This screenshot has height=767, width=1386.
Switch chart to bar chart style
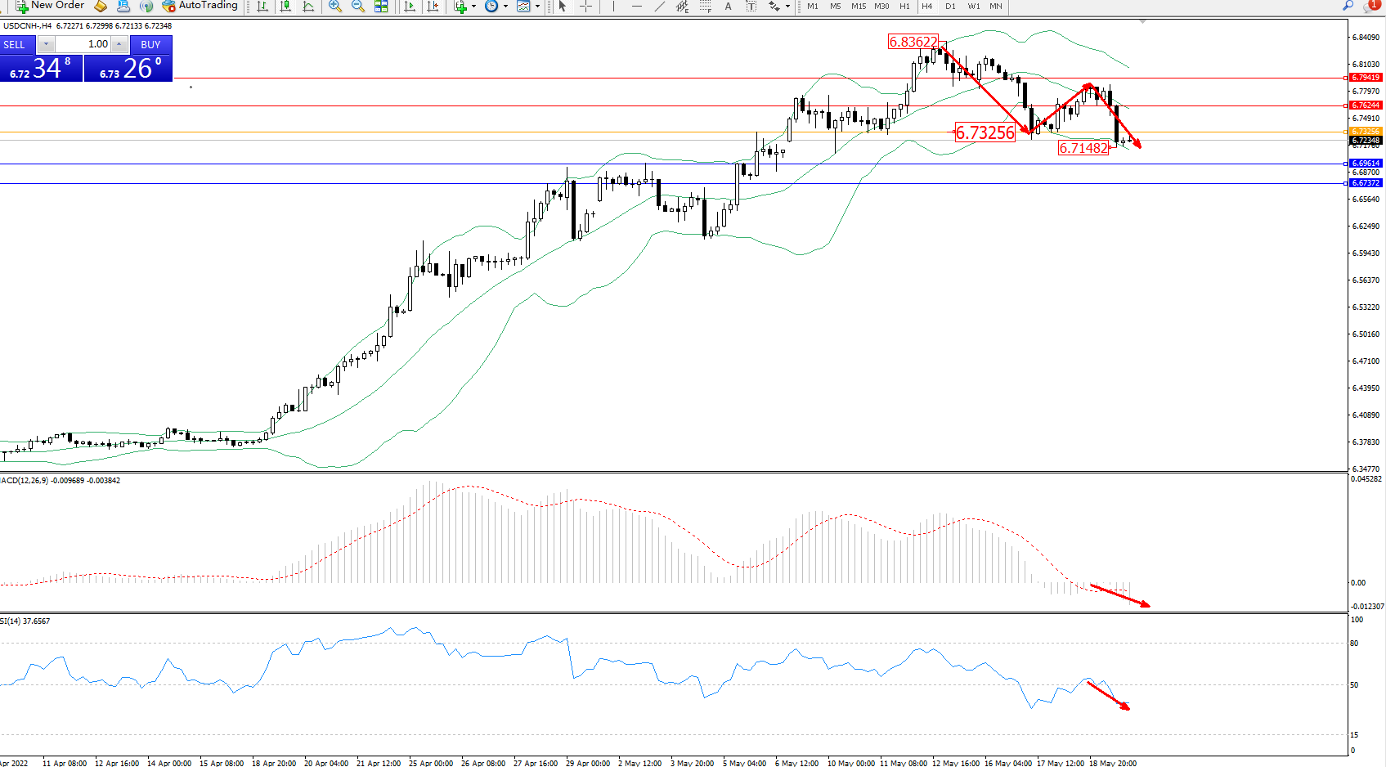pyautogui.click(x=262, y=7)
